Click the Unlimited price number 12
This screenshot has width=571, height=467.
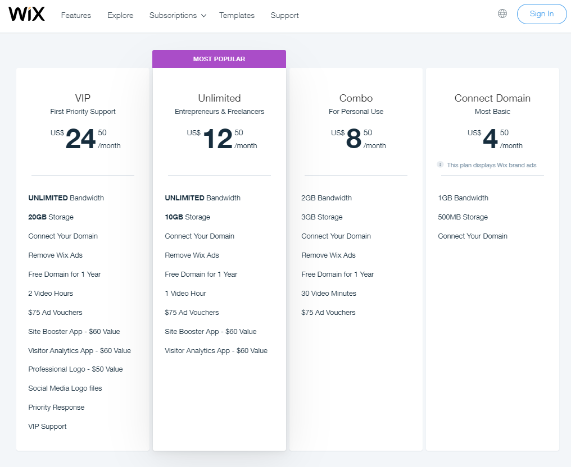217,139
